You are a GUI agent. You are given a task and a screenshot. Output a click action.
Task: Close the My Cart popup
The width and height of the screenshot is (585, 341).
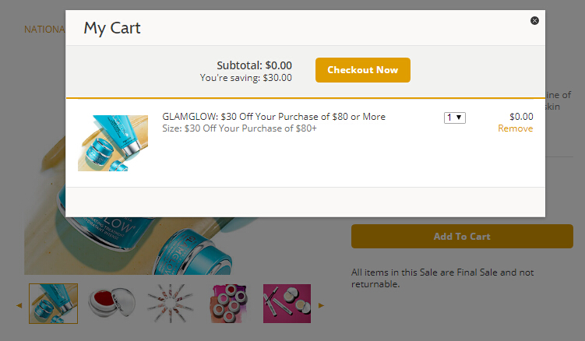tap(534, 21)
